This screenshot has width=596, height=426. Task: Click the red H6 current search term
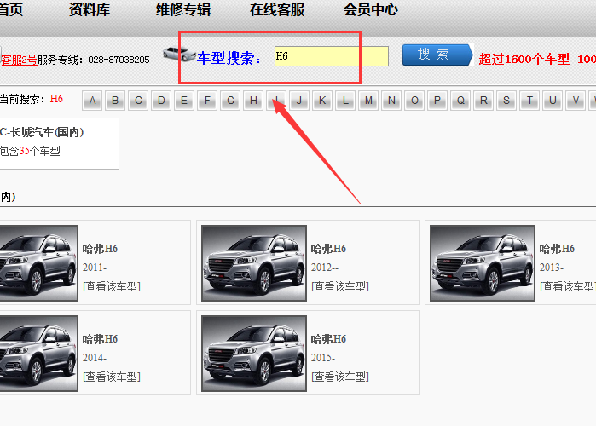[56, 99]
